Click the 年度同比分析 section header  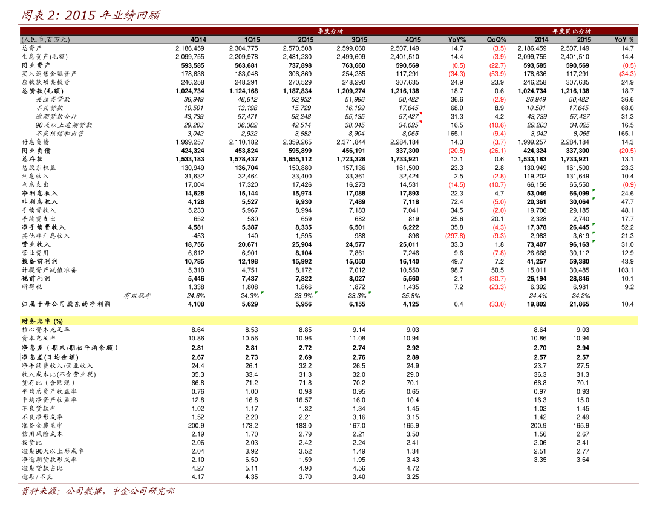point(571,31)
